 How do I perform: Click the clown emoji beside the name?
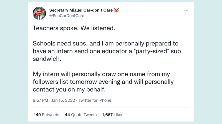click(117, 10)
